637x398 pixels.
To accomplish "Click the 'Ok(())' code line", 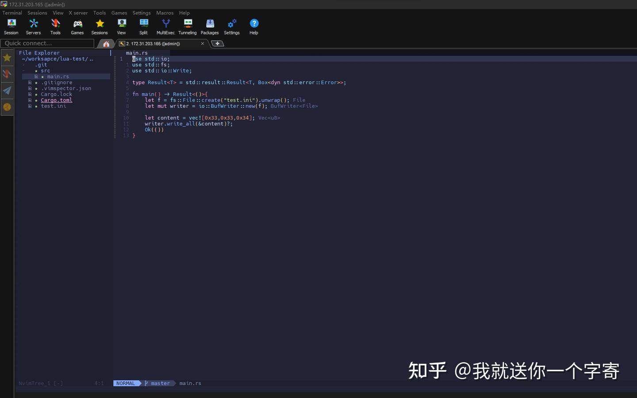I will (x=154, y=129).
